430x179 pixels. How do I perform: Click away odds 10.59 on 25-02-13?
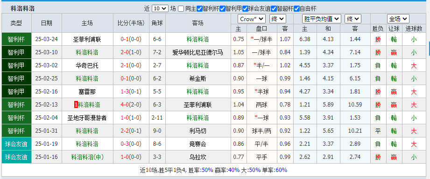[355, 105]
